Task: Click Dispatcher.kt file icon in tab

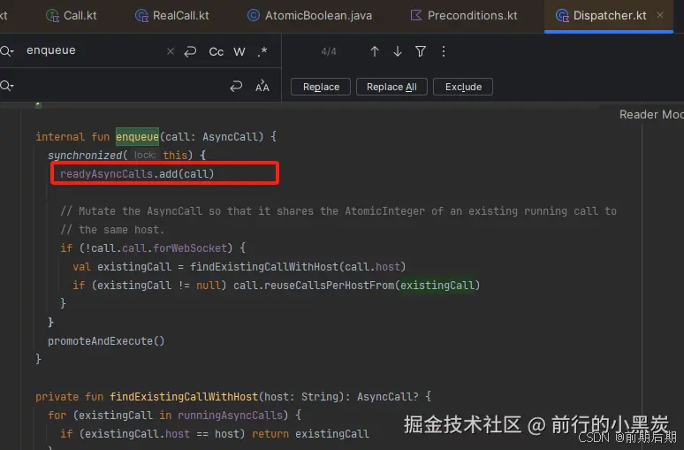Action: [x=562, y=16]
